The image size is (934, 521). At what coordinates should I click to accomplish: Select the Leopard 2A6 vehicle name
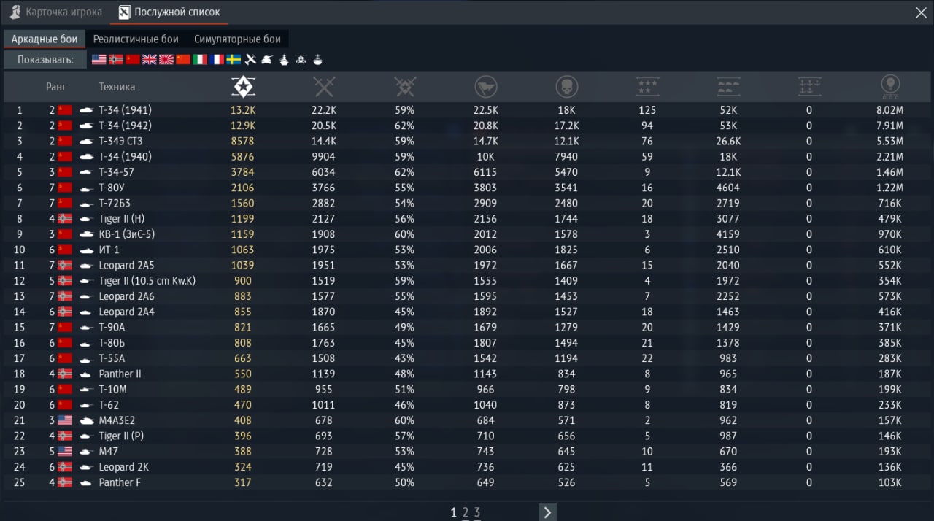[126, 296]
